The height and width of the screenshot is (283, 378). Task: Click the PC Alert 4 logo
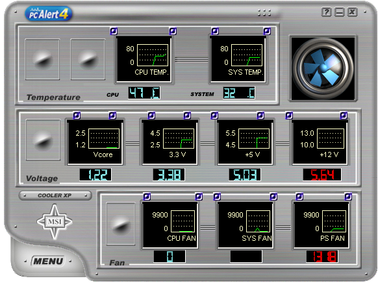click(x=49, y=14)
